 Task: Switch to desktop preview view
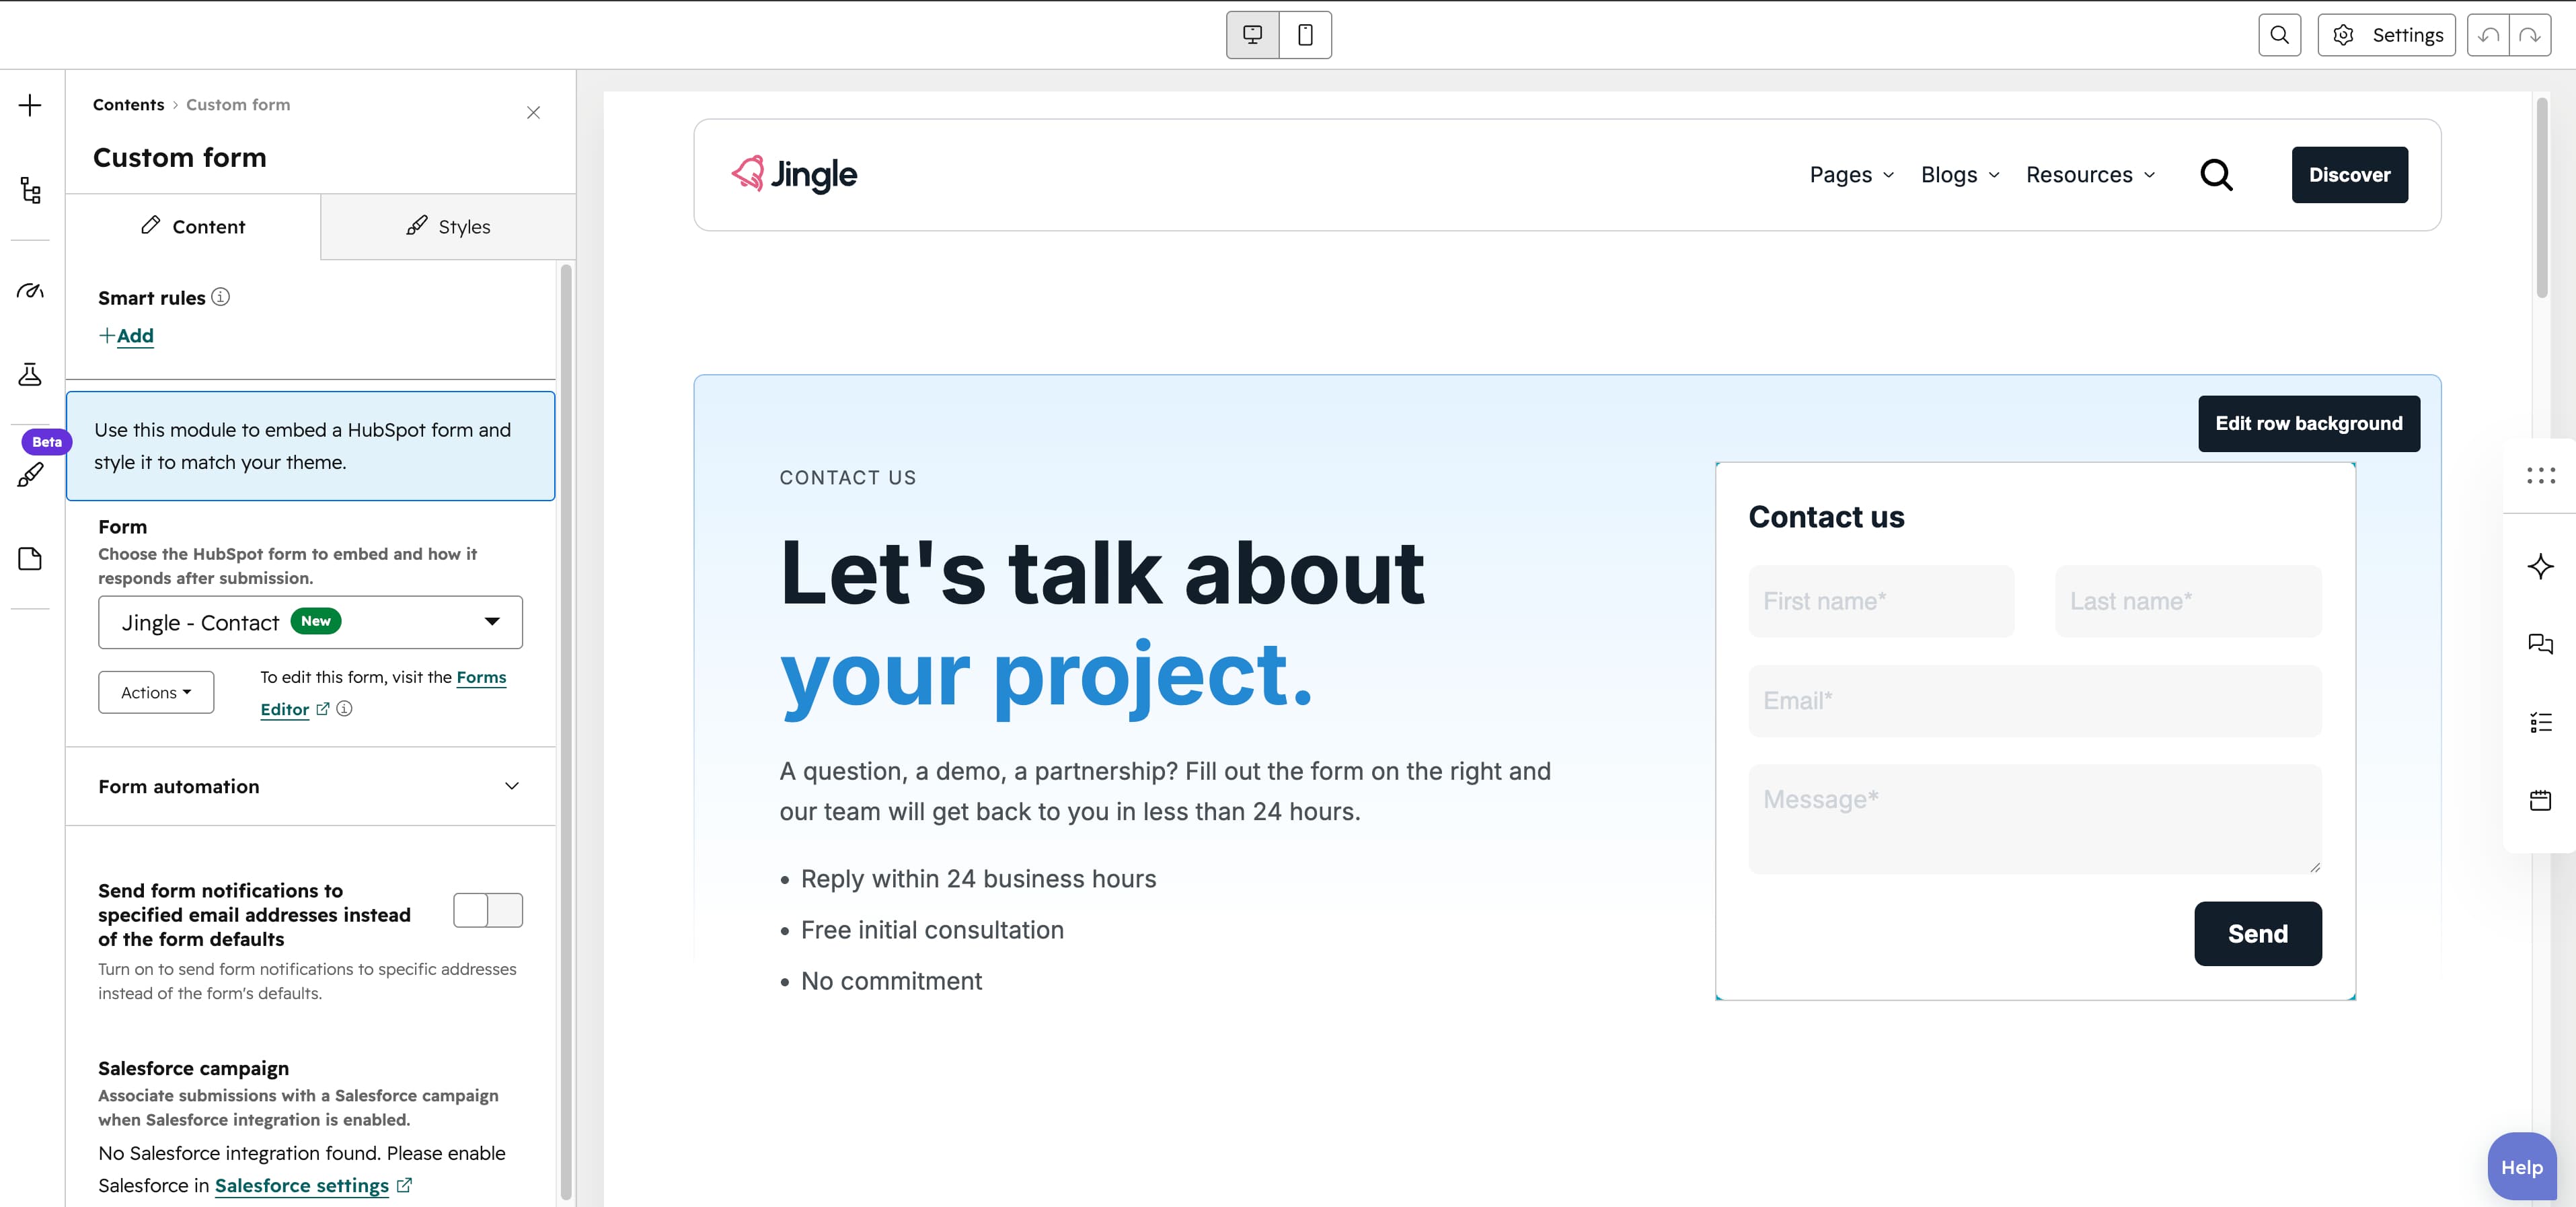1252,35
